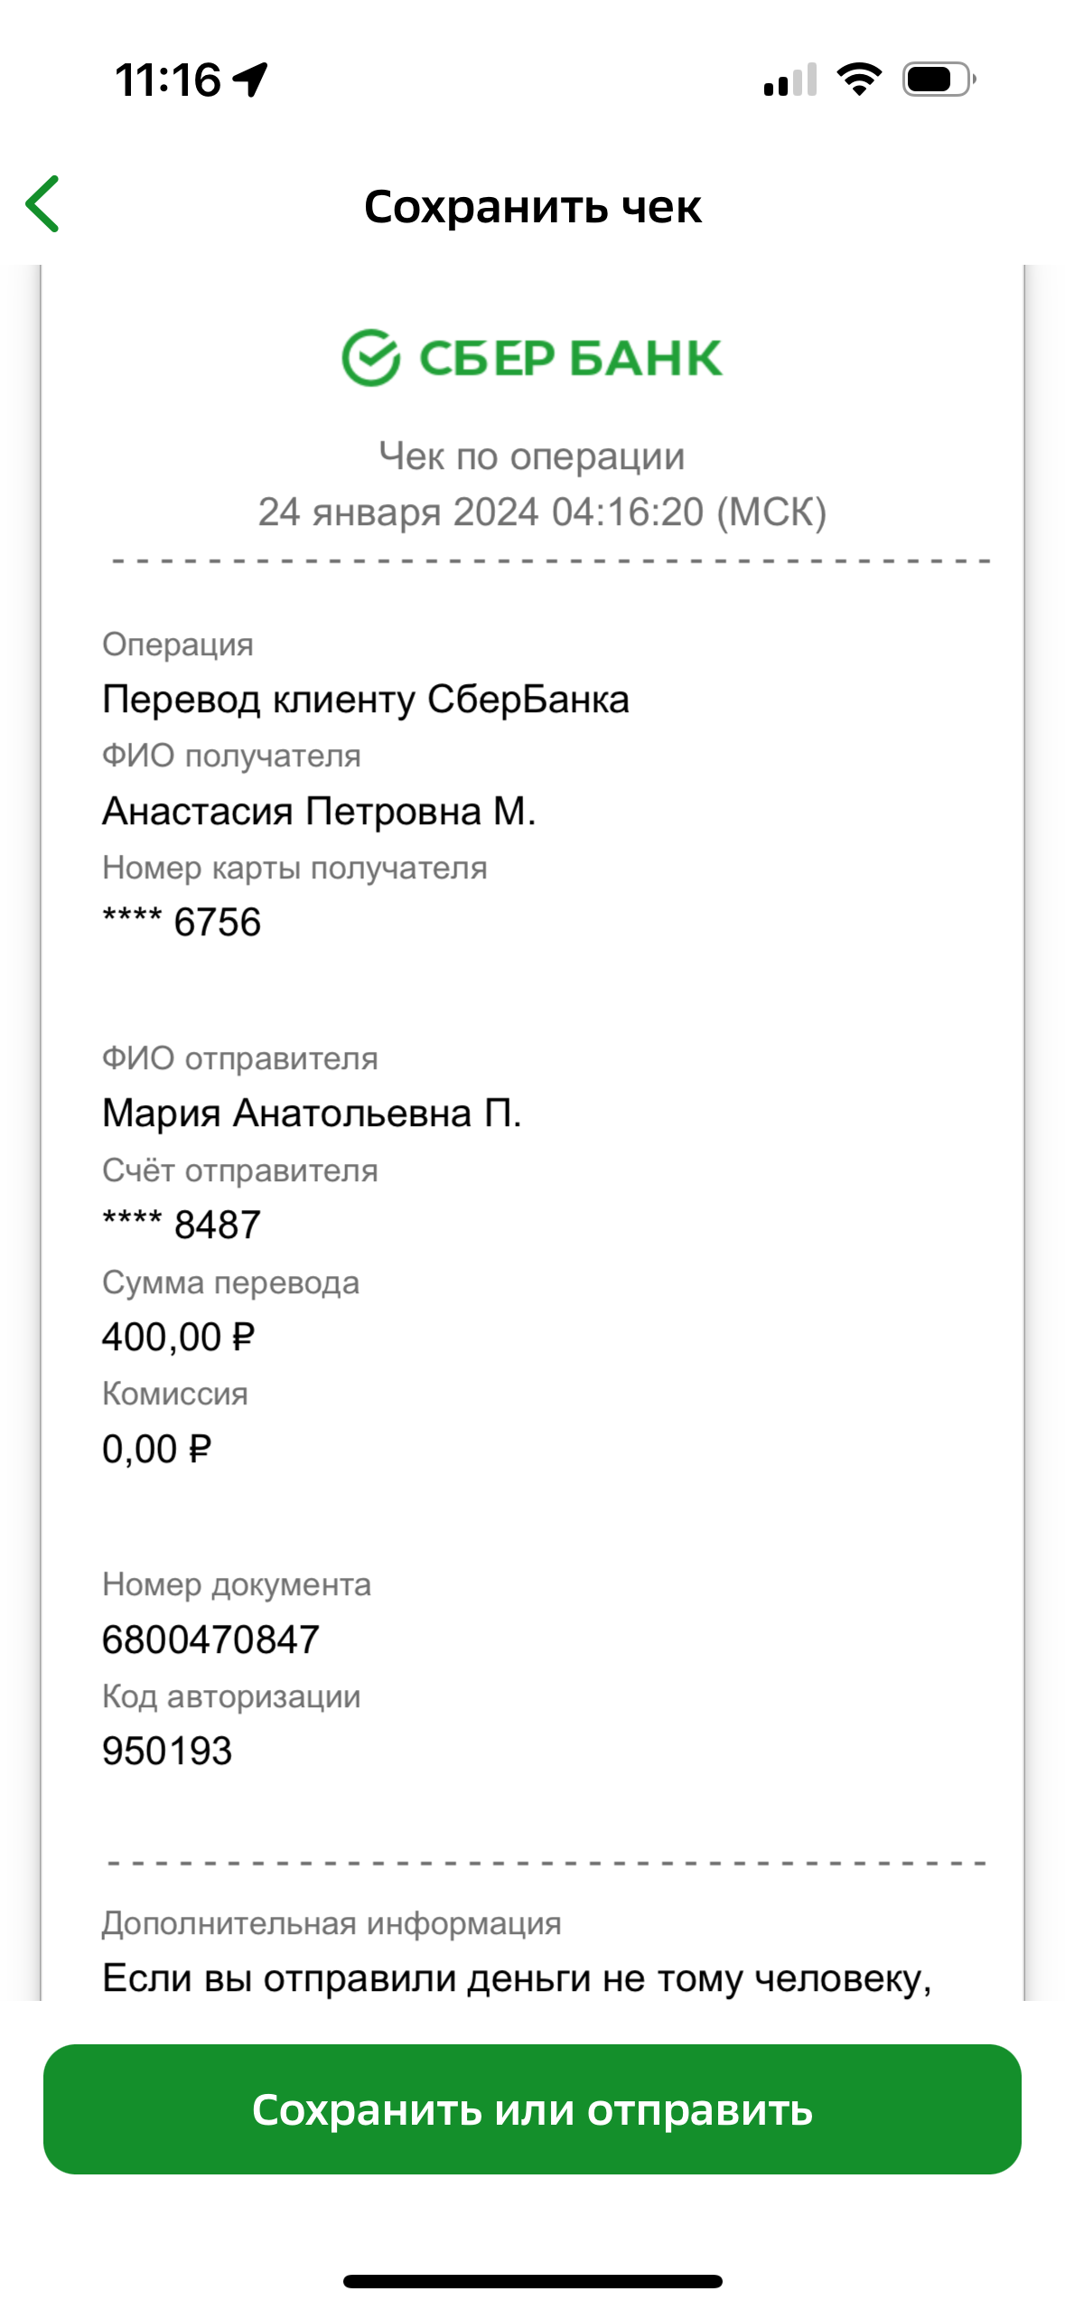1065x2310 pixels.
Task: Tap the Wi-Fi status icon
Action: click(x=859, y=80)
